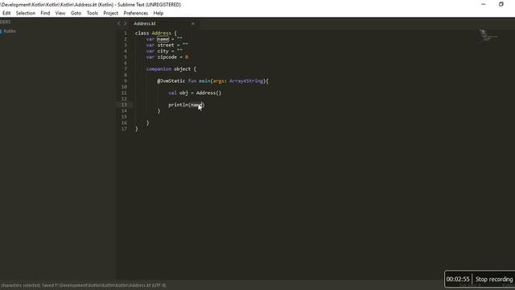The height and width of the screenshot is (290, 515).
Task: Click 'city' variable on line 4
Action: tap(163, 51)
